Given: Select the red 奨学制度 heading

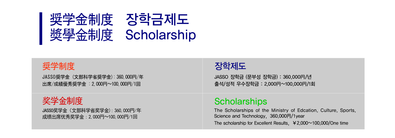Looking at the screenshot, I should point(58,66).
